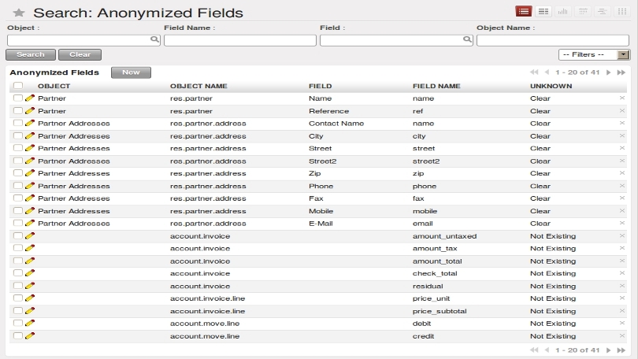Focus the Field Name input box
This screenshot has height=359, width=638.
[240, 40]
